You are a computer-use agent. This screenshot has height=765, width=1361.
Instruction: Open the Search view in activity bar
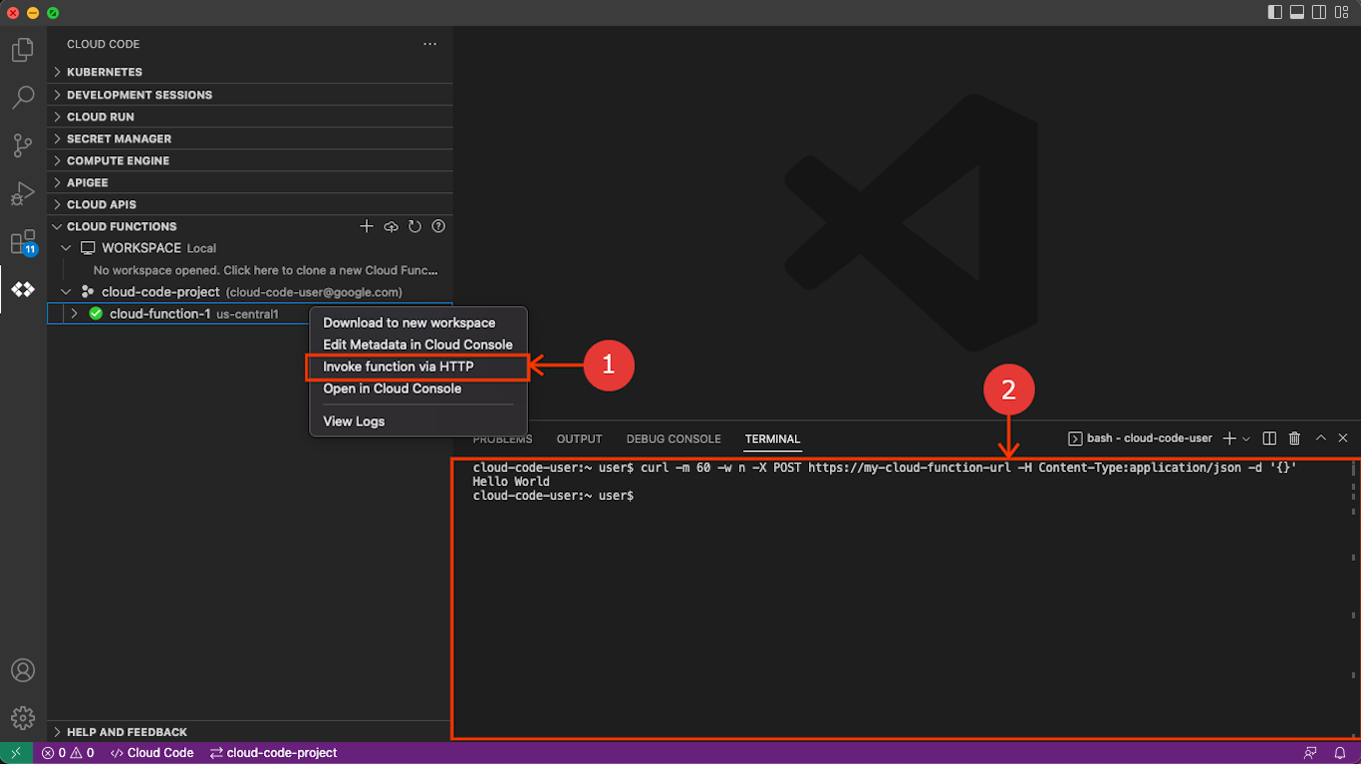point(23,98)
